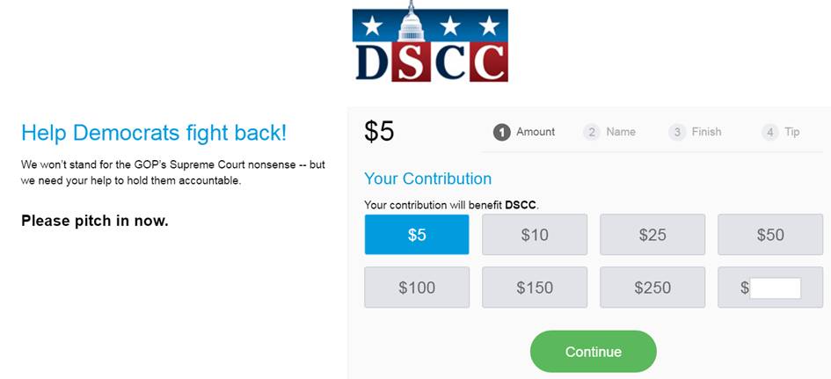
Task: Choose the $5 contribution amount
Action: coord(417,234)
